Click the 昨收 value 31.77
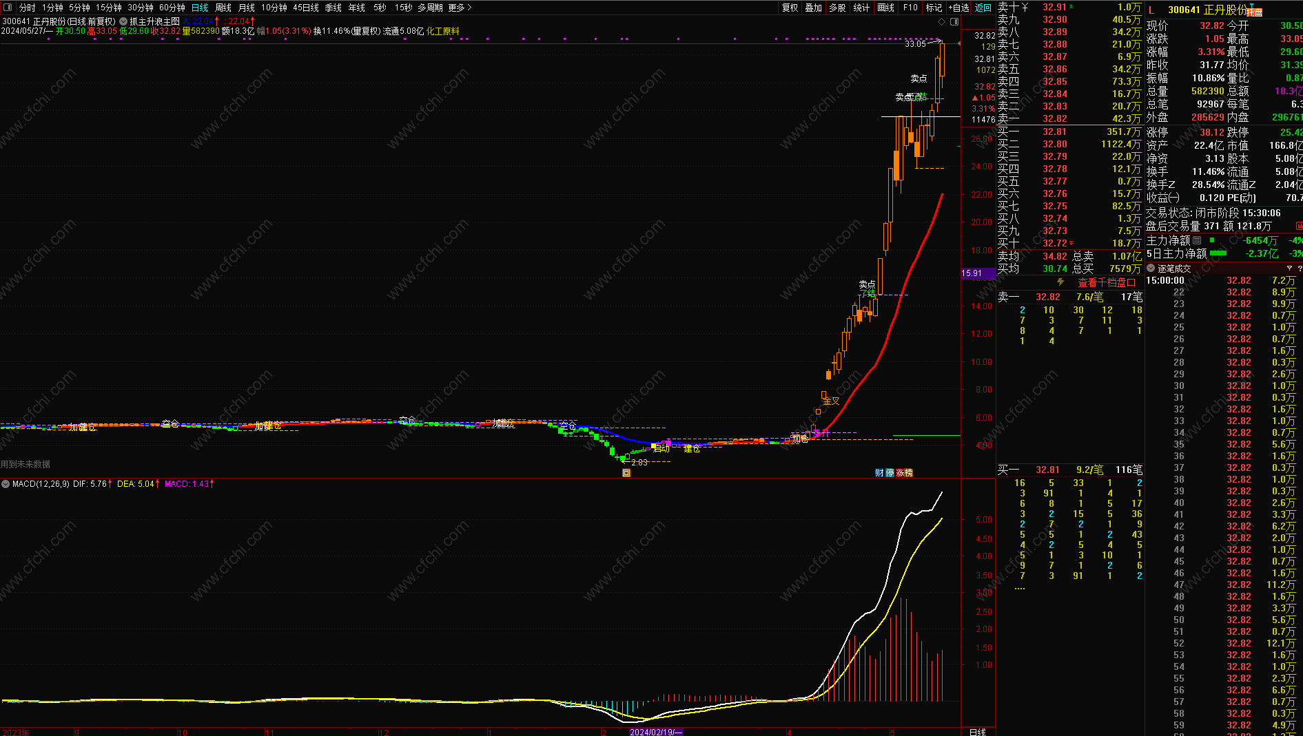This screenshot has height=736, width=1303. click(1212, 65)
